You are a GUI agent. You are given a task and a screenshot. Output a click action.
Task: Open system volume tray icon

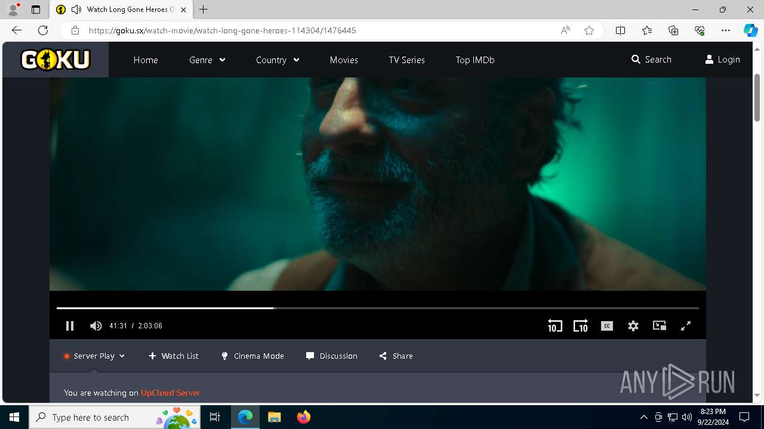click(x=686, y=417)
